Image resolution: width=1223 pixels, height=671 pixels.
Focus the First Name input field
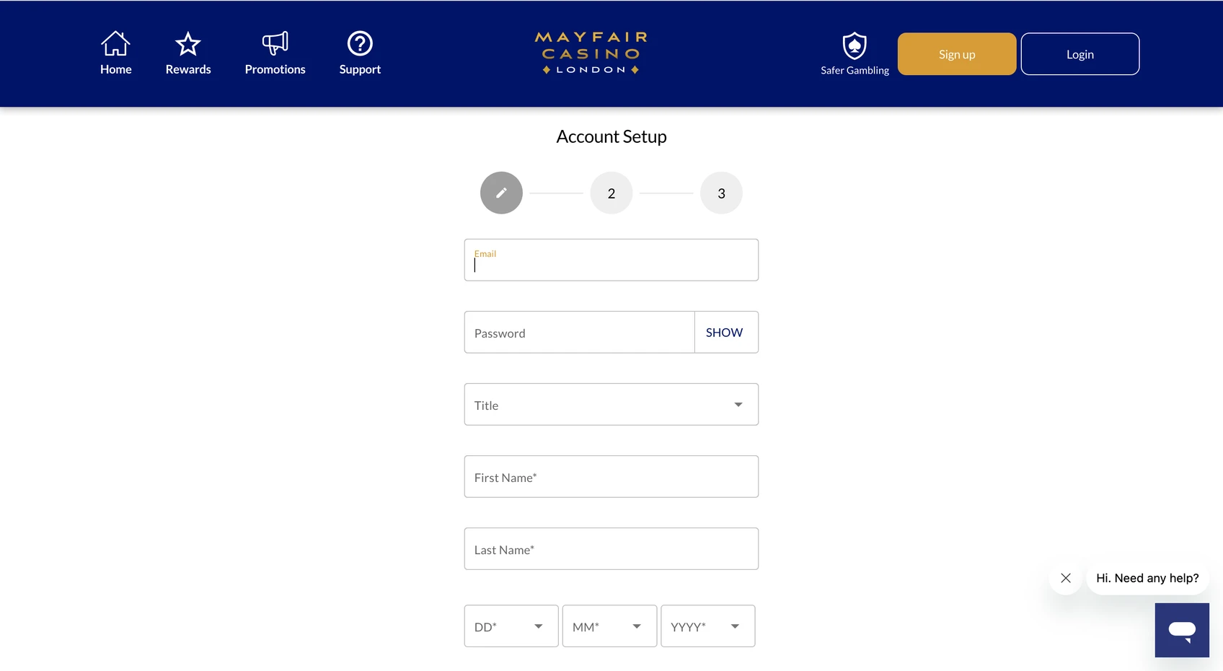pyautogui.click(x=611, y=476)
